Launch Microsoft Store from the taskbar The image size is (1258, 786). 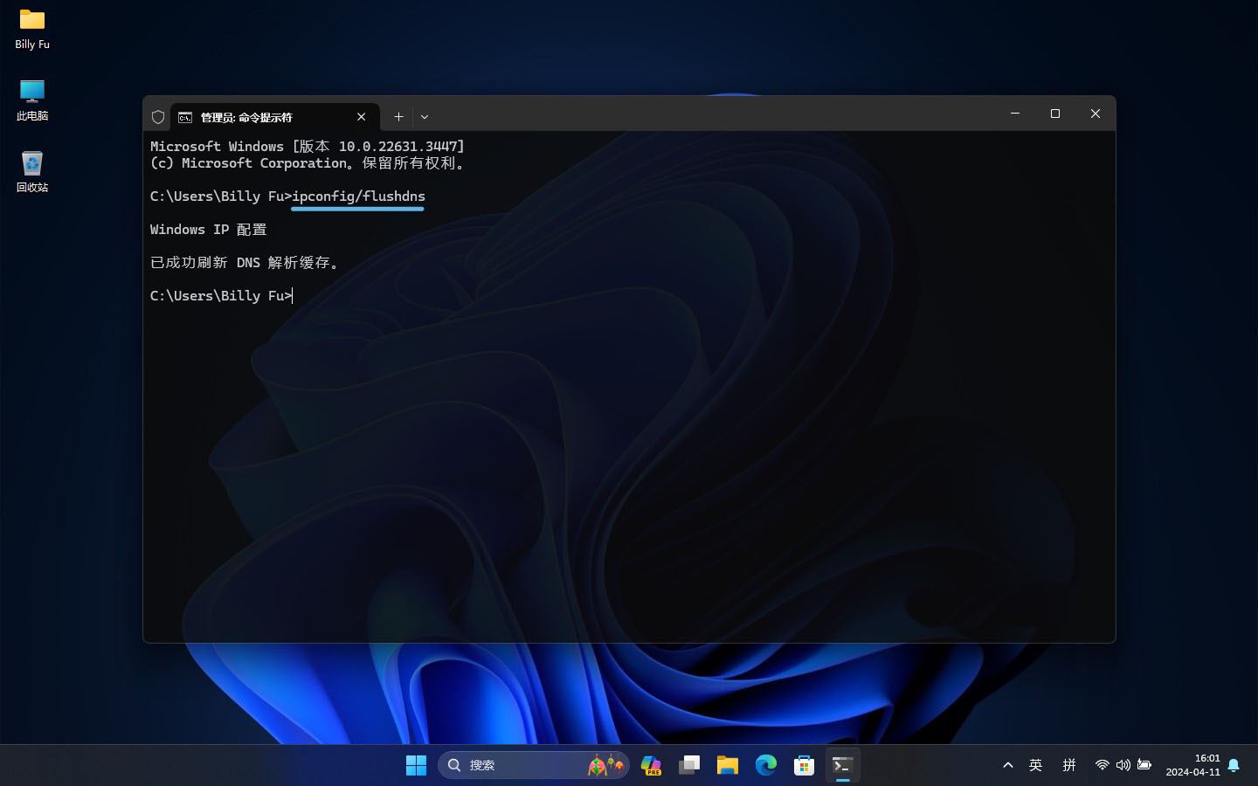[804, 765]
